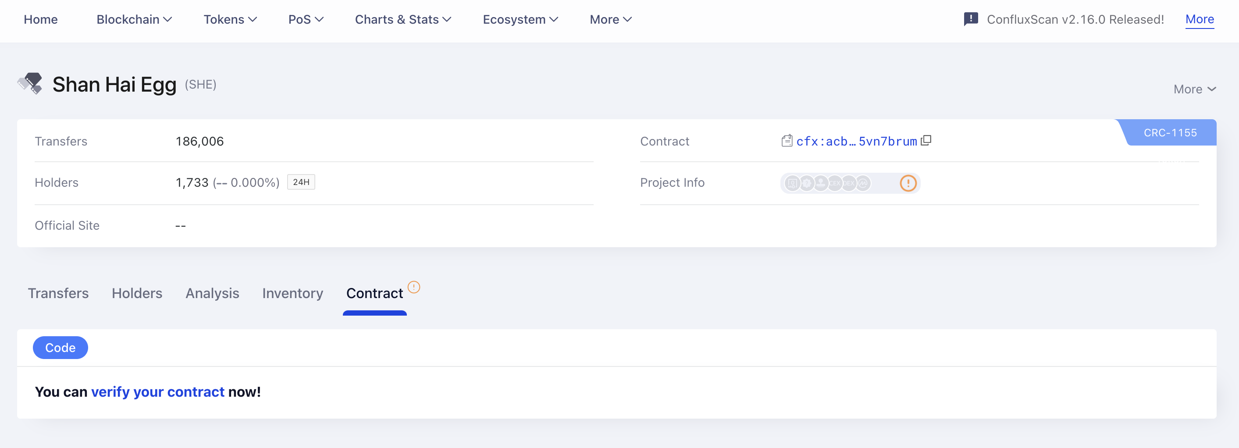Click the Shan Hai Egg token logo
The width and height of the screenshot is (1239, 448).
(30, 84)
